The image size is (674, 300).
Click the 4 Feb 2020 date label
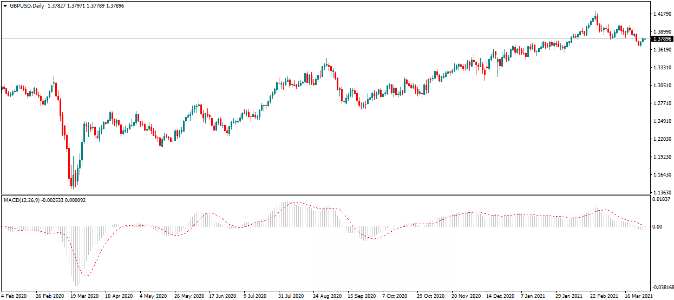pyautogui.click(x=13, y=296)
